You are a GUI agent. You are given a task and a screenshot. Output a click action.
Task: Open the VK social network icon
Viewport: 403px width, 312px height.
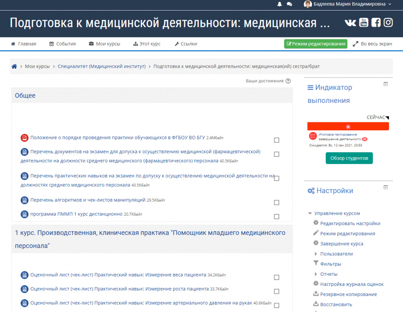coord(350,23)
